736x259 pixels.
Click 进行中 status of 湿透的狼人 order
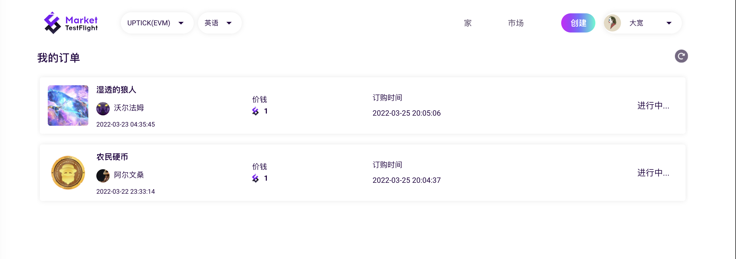click(x=653, y=106)
